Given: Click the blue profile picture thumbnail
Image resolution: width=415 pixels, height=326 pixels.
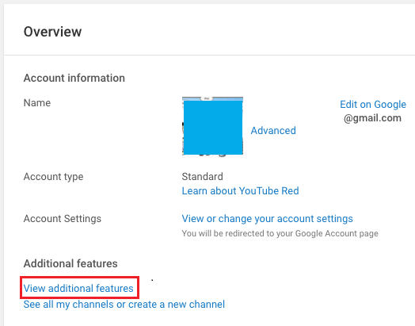Looking at the screenshot, I should click(212, 126).
